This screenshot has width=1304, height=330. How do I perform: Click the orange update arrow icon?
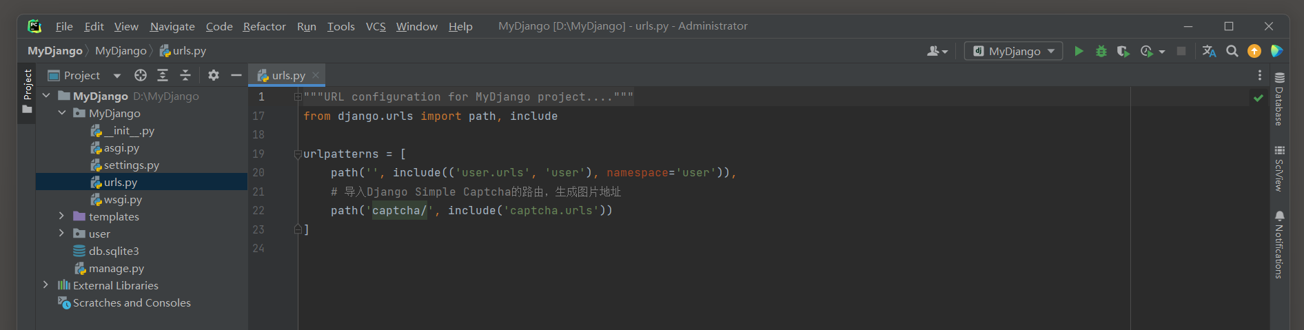[1254, 51]
